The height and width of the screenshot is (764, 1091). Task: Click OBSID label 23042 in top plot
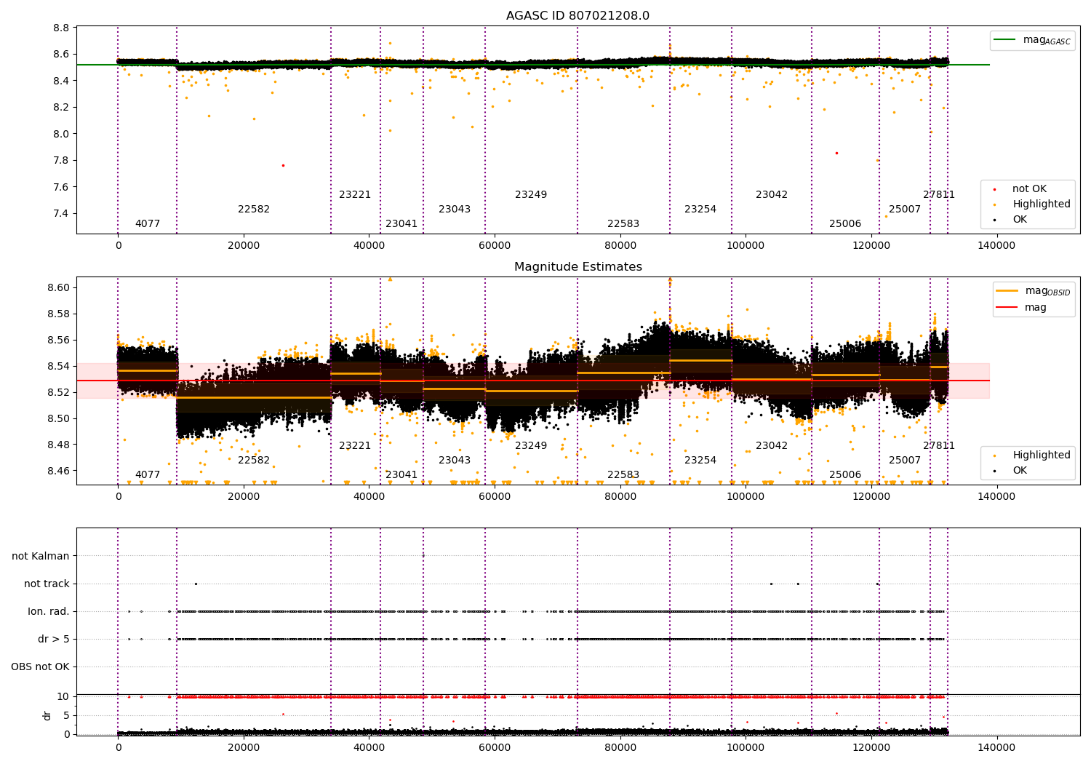click(772, 195)
